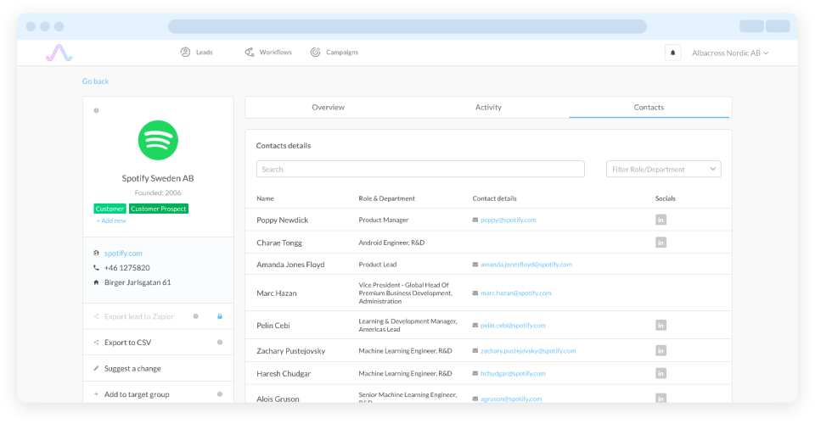Click the browser address bar
The image size is (815, 424).
tap(407, 26)
